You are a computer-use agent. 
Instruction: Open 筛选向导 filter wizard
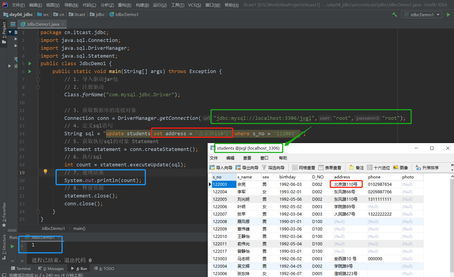click(x=273, y=168)
